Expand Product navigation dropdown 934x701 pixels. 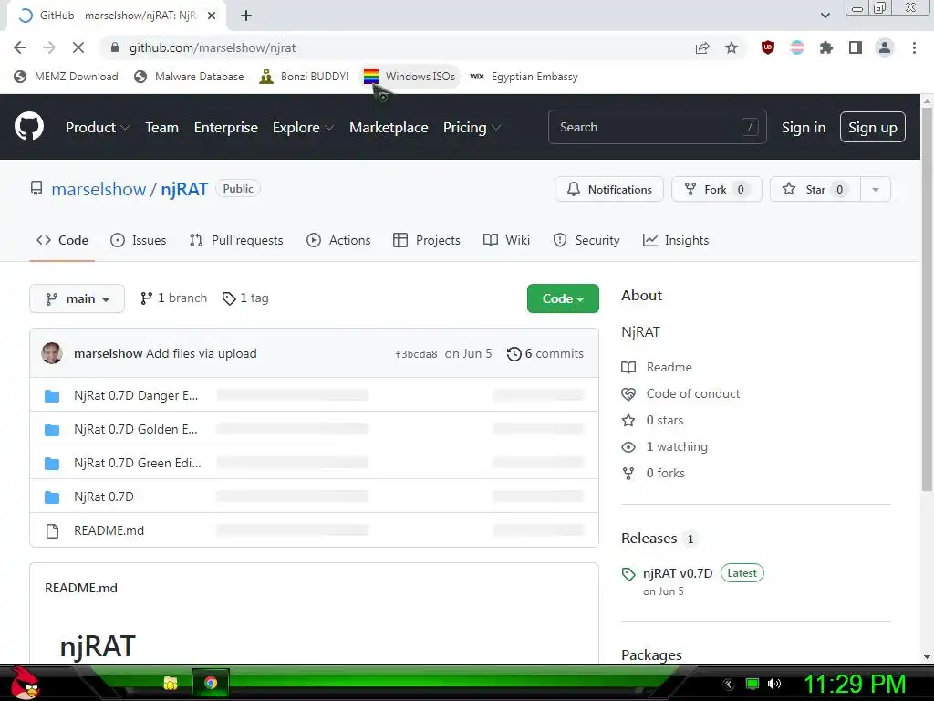click(98, 128)
